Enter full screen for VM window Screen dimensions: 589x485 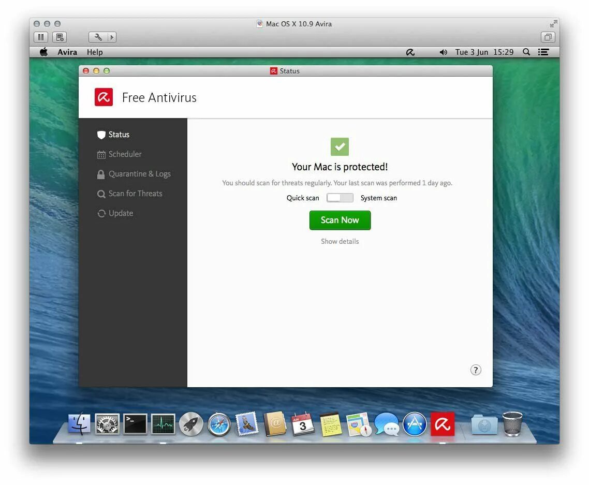click(553, 24)
